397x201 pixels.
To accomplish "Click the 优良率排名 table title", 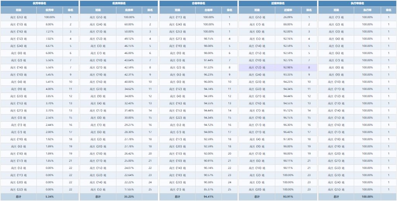I will click(x=119, y=3).
